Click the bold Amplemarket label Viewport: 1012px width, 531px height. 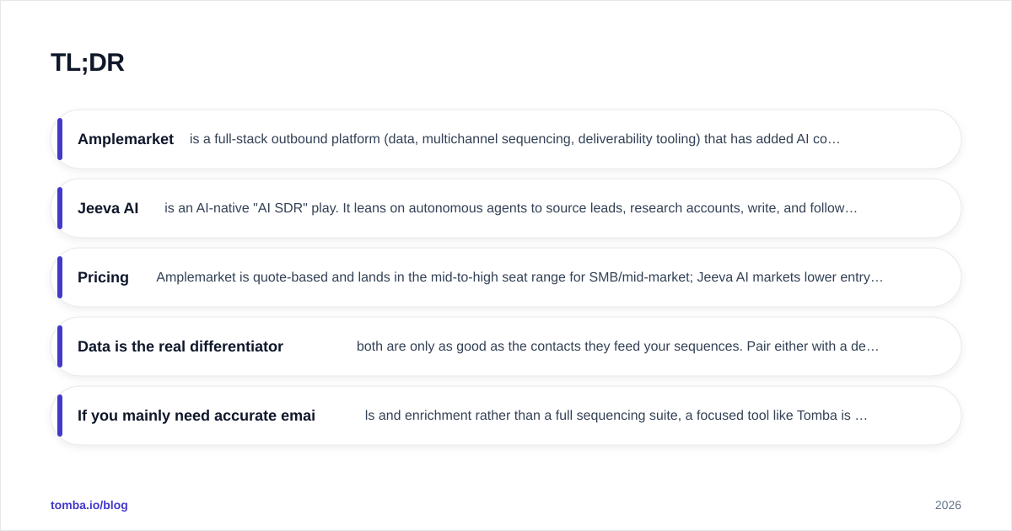click(x=126, y=139)
